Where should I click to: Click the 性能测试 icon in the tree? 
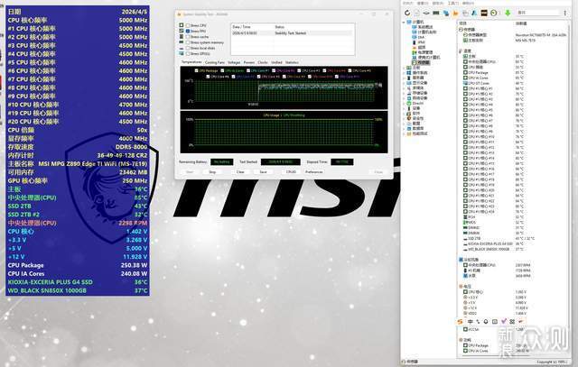pos(409,133)
